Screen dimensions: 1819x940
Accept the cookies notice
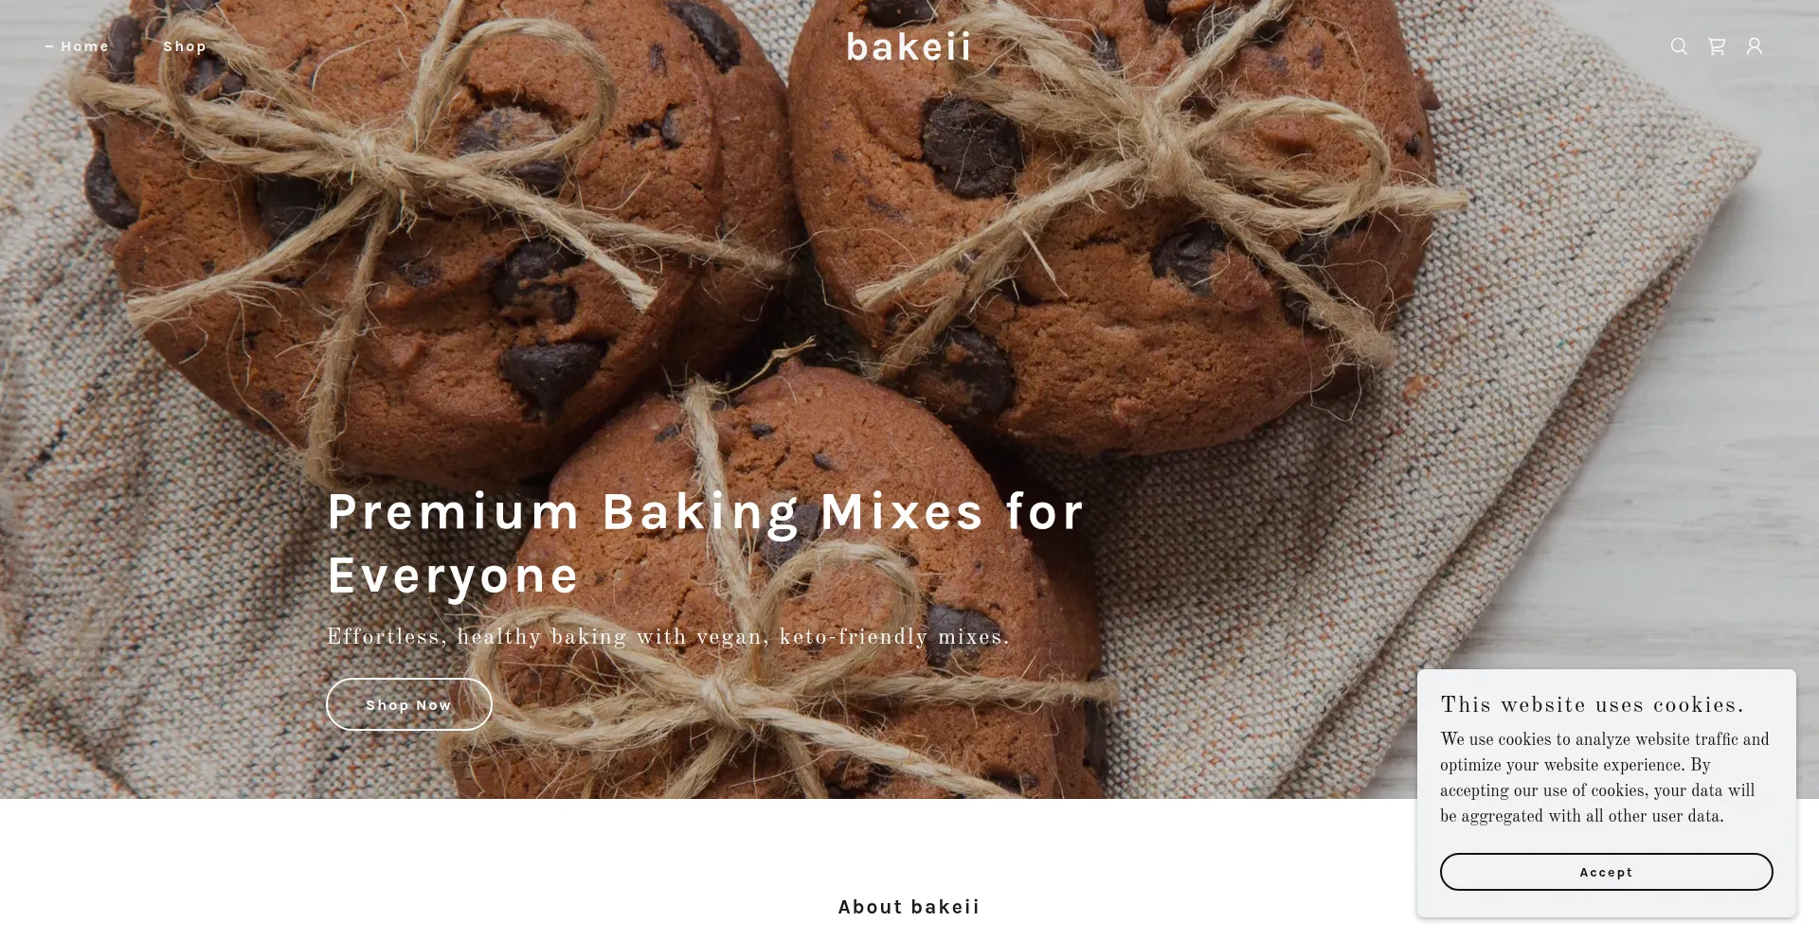pos(1606,872)
